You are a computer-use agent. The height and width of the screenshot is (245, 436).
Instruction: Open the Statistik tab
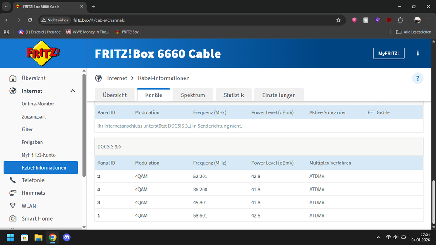click(233, 95)
